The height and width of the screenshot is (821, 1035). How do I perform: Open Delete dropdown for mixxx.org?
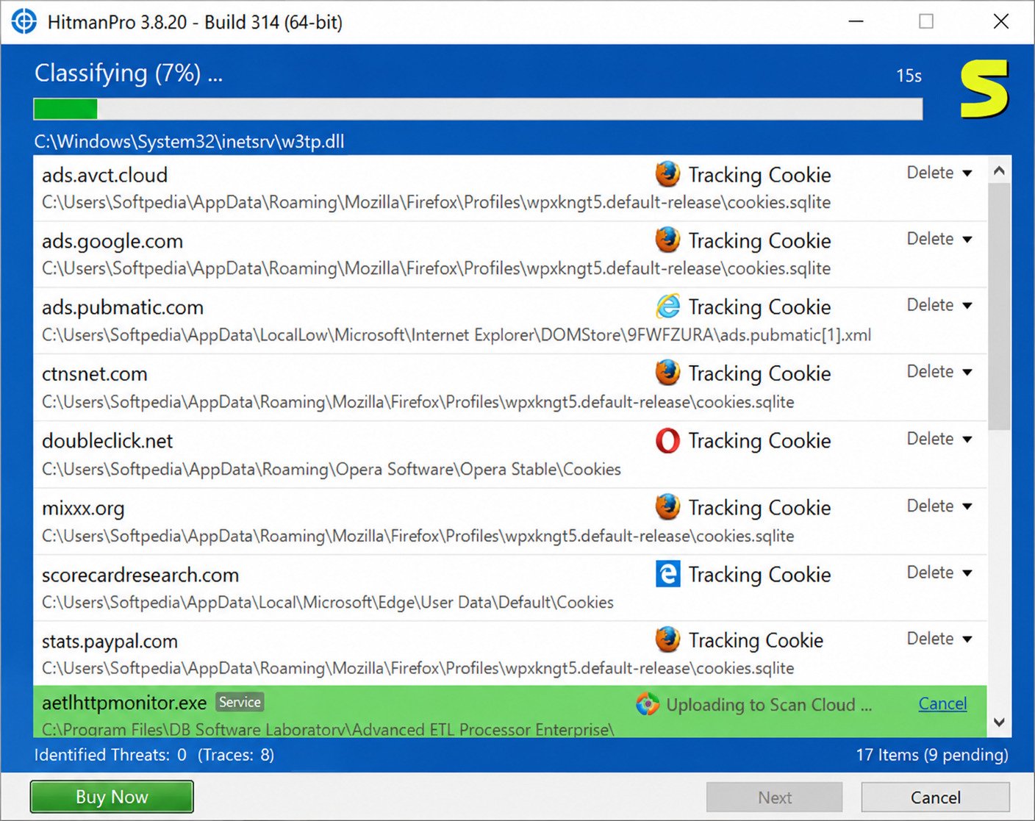(x=939, y=506)
